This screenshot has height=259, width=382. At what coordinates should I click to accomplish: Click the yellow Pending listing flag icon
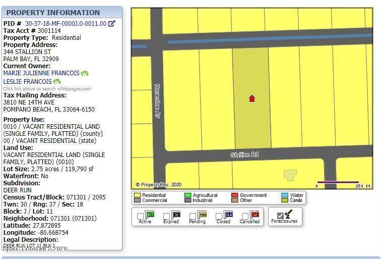[202, 215]
